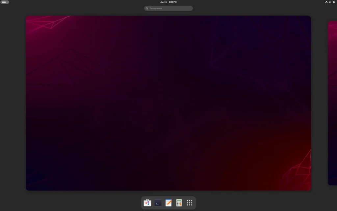Launch the Software store from the dock

pos(147,203)
